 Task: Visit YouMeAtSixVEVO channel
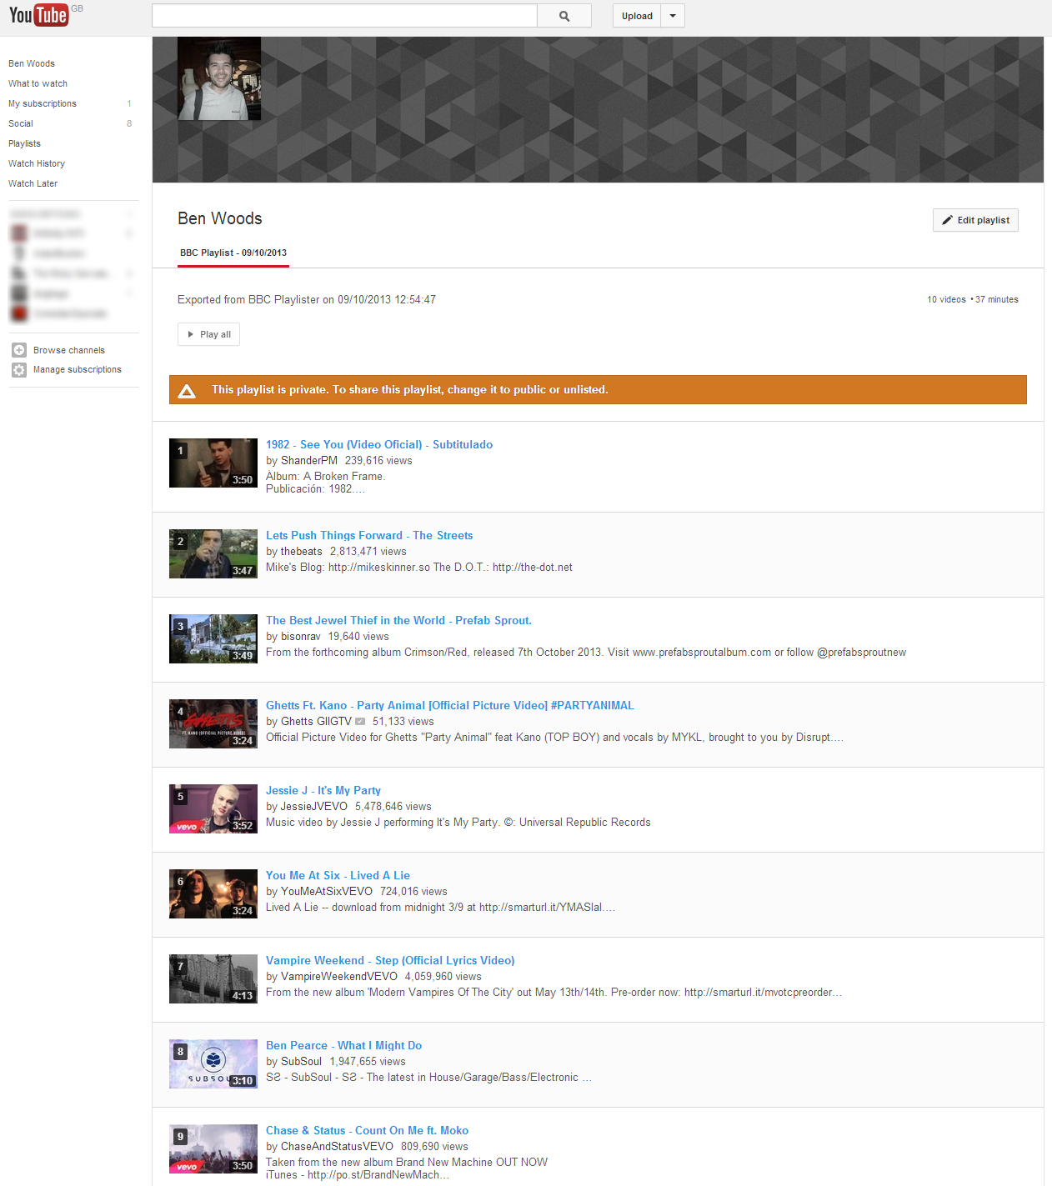(x=327, y=891)
